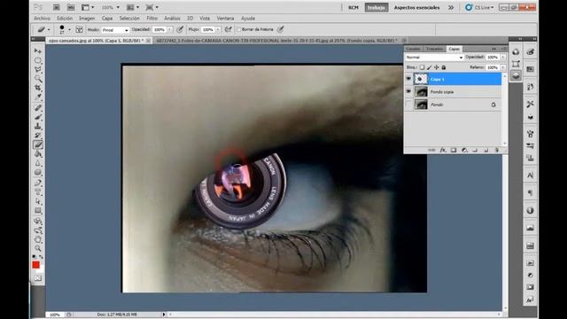Select the Clone Stamp tool
Screen dimensions: 567x319
point(37,126)
